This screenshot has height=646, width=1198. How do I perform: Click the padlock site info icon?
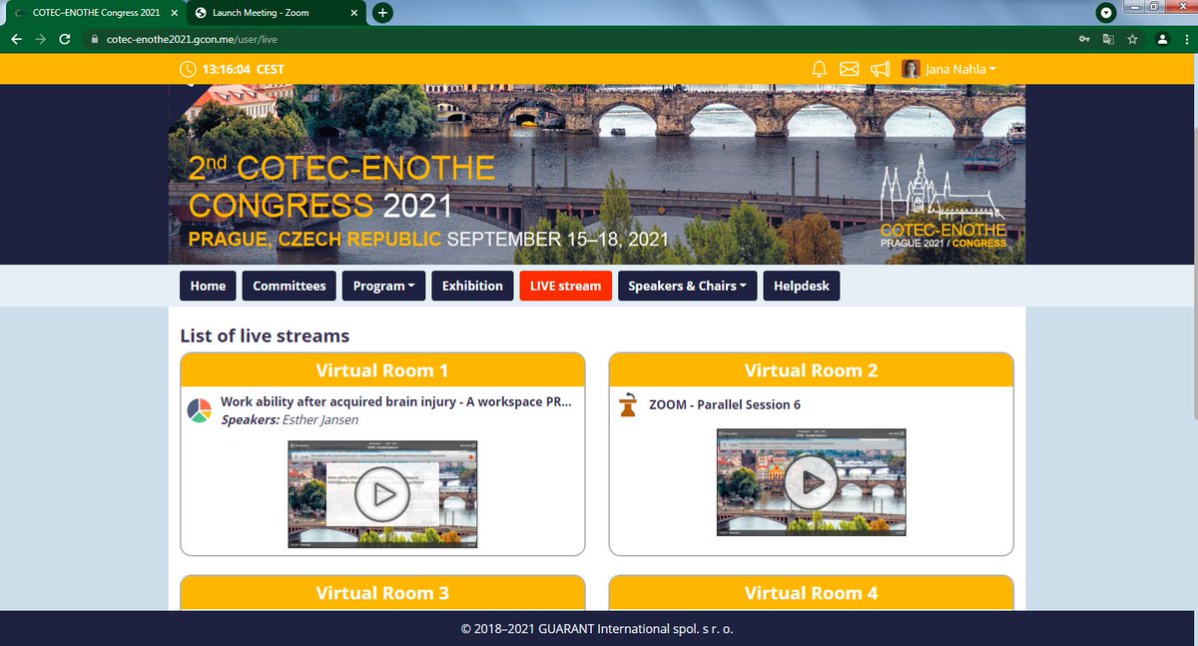(94, 39)
